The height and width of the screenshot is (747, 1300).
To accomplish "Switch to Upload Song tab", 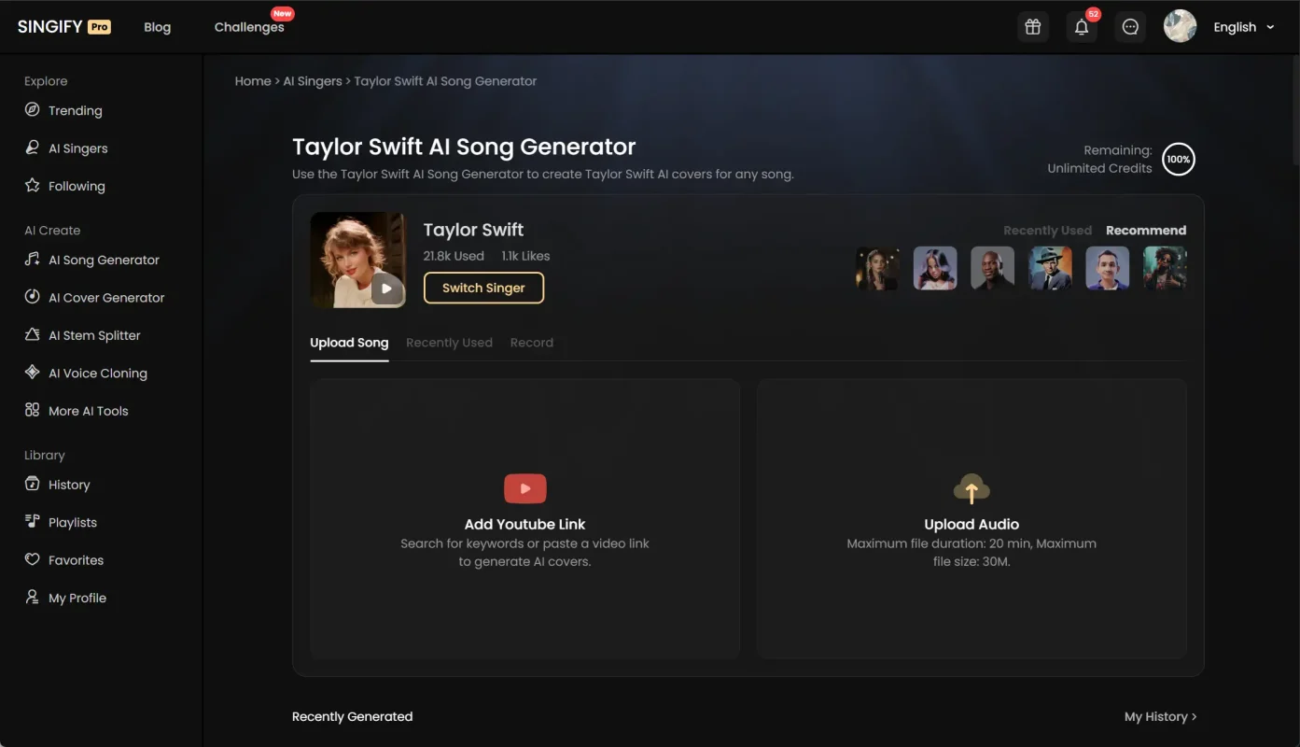I will click(x=349, y=343).
